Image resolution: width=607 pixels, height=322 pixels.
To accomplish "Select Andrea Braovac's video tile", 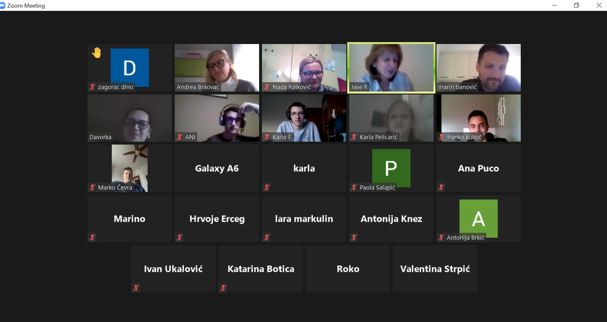I will (217, 68).
